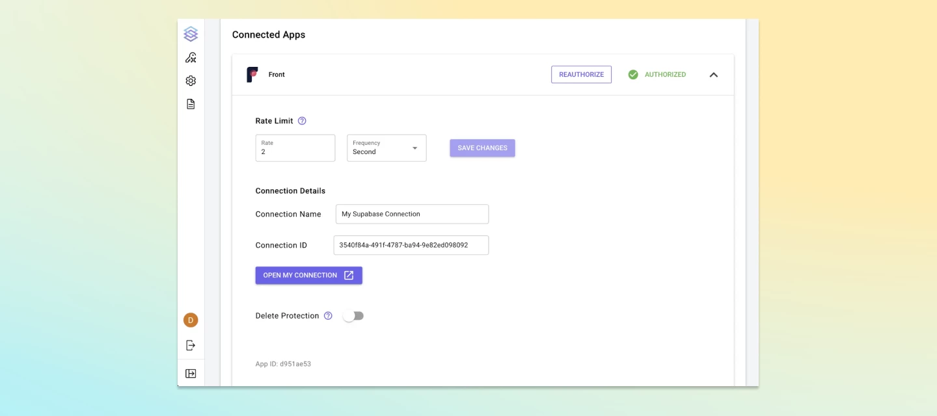Click the Reauthorize button

[x=581, y=75]
